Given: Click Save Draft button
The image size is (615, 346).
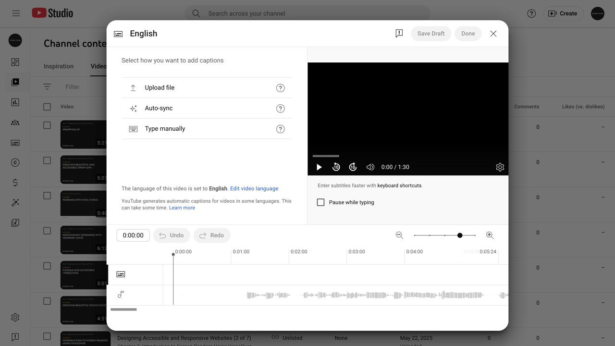Looking at the screenshot, I should (431, 34).
